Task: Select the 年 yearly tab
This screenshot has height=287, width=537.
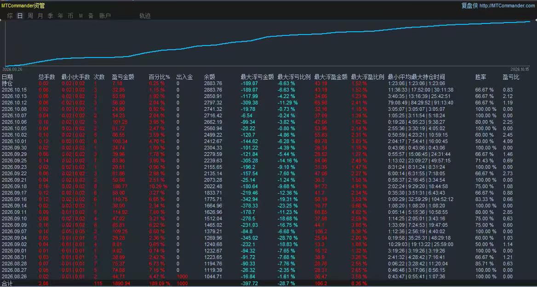Action: [x=60, y=16]
